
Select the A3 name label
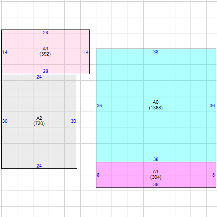coord(45,49)
